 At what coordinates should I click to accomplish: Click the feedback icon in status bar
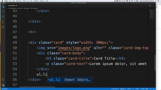(x=151, y=89)
